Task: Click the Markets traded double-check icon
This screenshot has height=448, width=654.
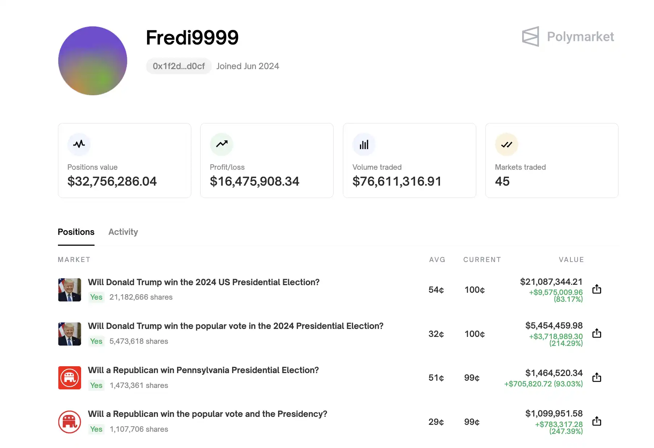Action: pyautogui.click(x=506, y=144)
